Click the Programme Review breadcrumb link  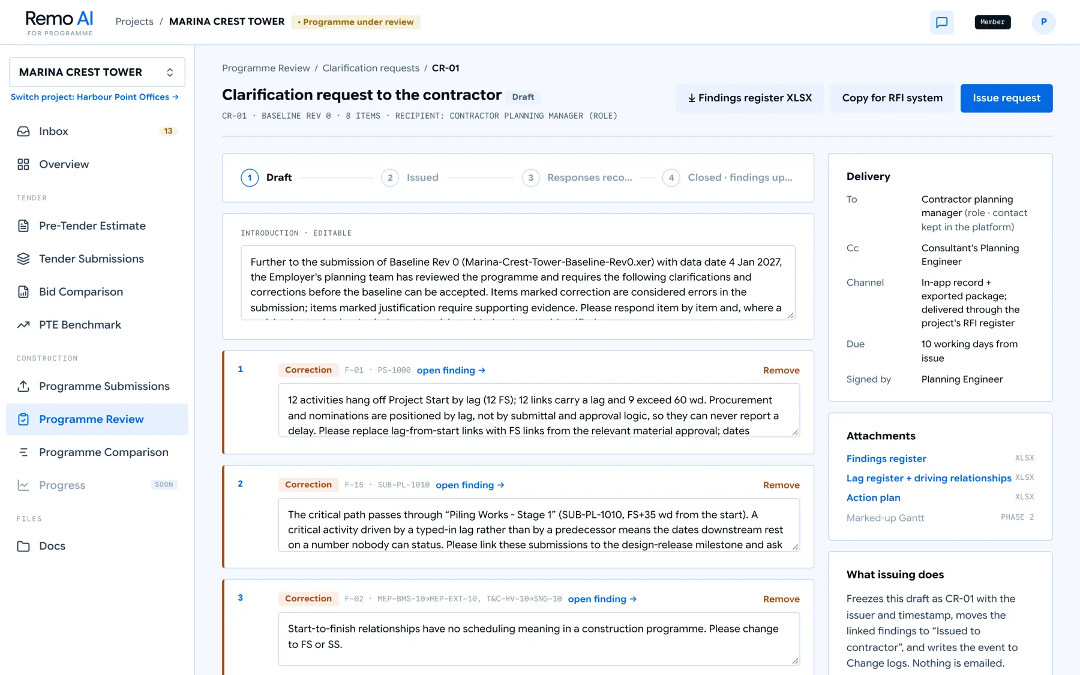point(266,68)
